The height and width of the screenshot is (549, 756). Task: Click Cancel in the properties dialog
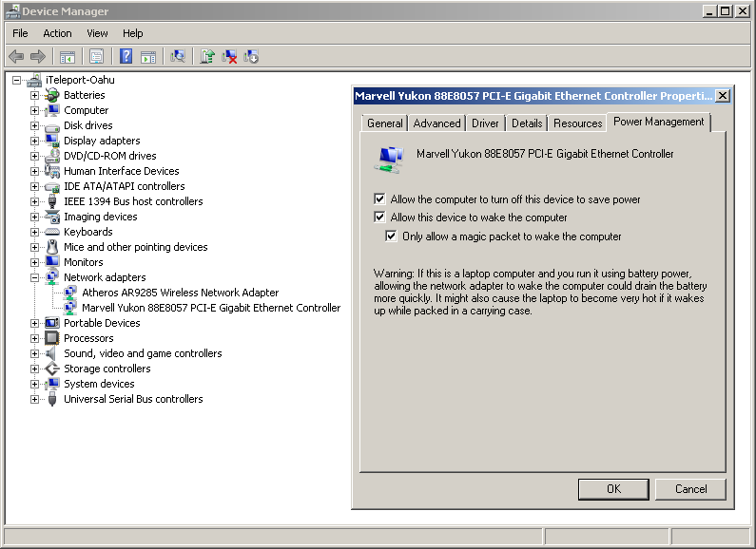[x=691, y=489]
